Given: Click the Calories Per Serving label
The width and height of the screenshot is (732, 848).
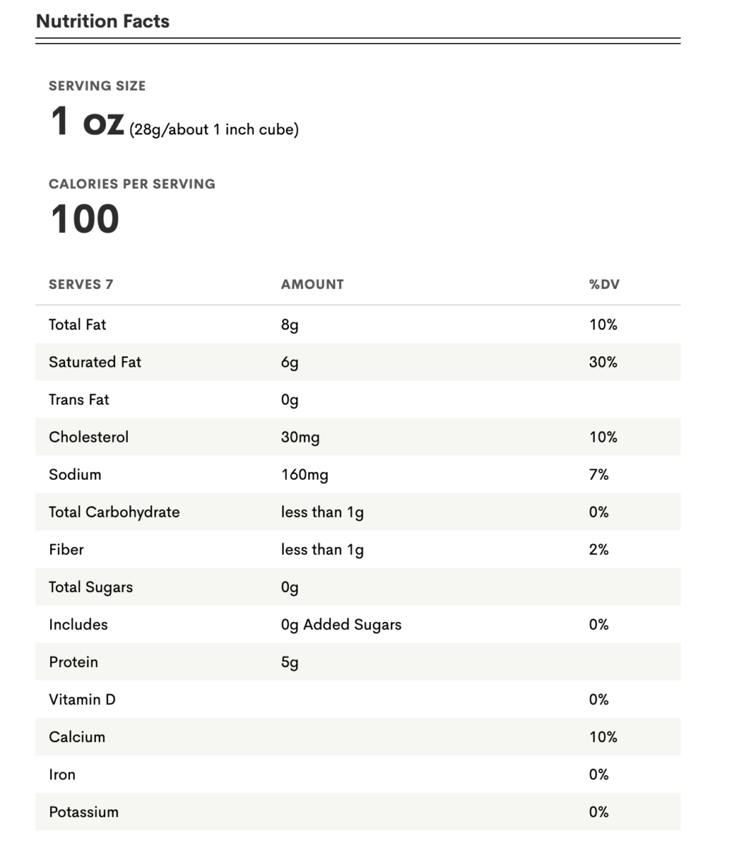Looking at the screenshot, I should [132, 184].
